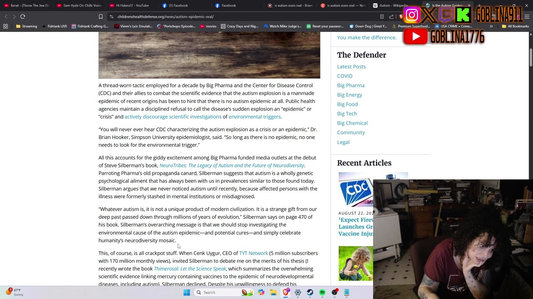Switch to is autism even real — Yandex tab
533x299 pixels.
coord(342,5)
